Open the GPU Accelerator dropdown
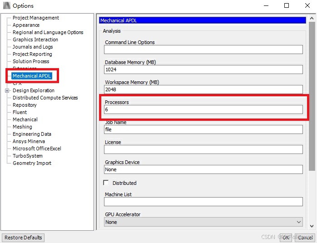 203,222
